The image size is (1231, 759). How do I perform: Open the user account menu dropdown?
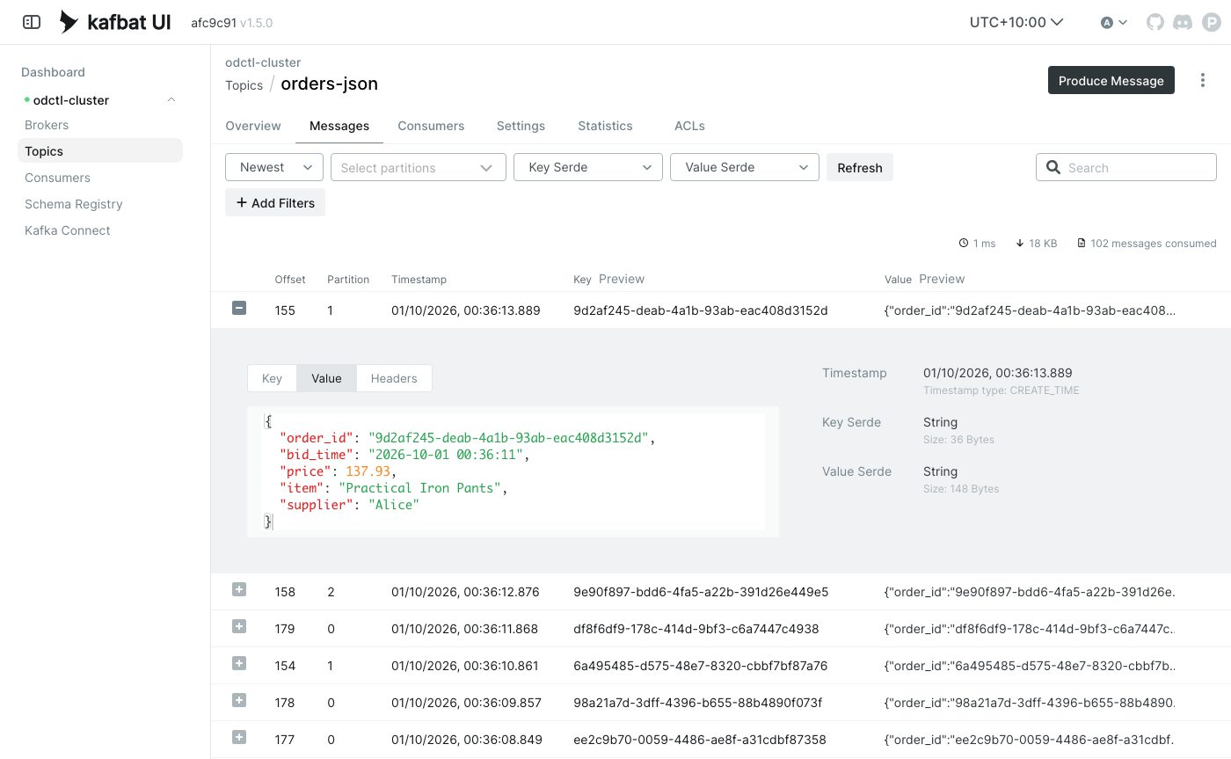pyautogui.click(x=1114, y=22)
